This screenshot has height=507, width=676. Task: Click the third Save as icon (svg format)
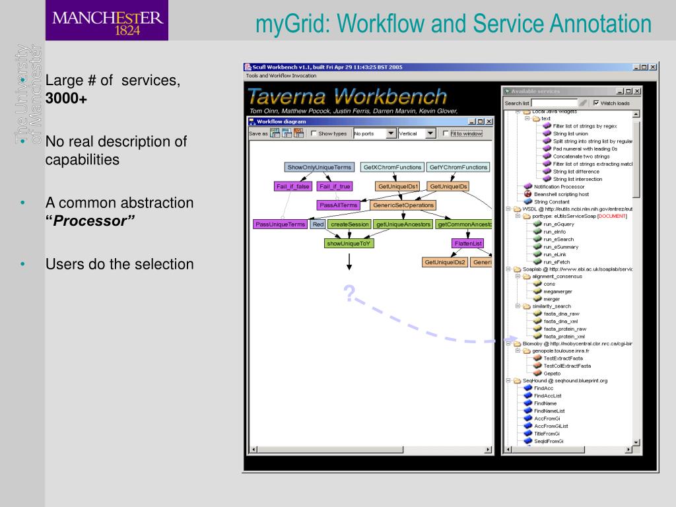point(299,133)
